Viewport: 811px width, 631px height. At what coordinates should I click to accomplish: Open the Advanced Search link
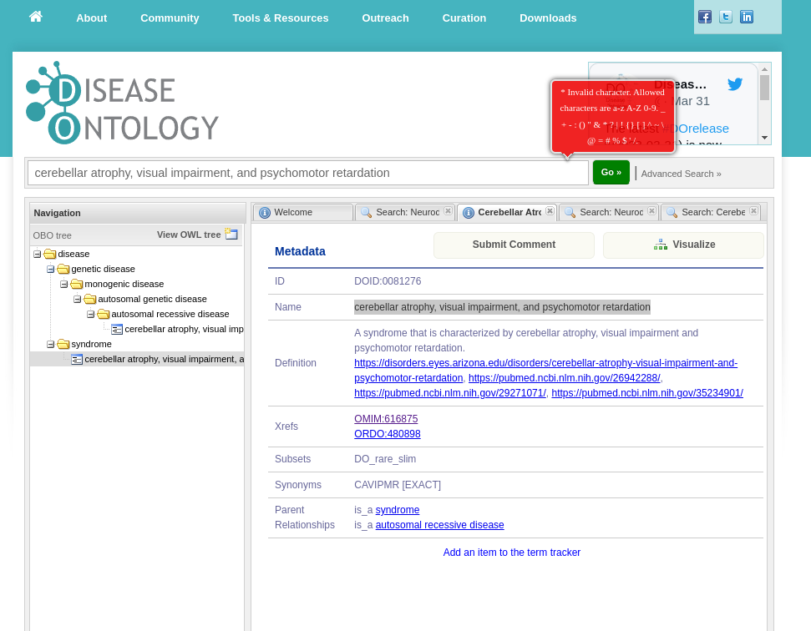click(x=680, y=174)
